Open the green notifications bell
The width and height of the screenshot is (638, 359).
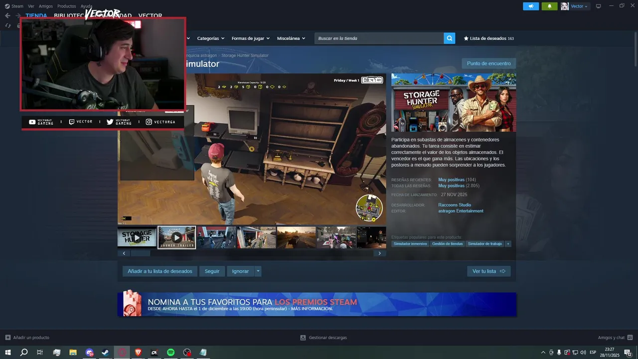click(x=549, y=6)
